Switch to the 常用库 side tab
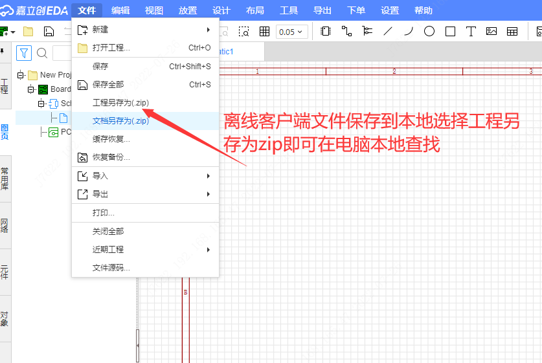 (5, 179)
